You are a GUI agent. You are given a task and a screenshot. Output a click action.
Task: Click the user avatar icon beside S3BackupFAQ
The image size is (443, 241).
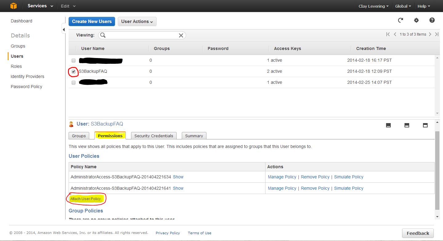click(x=71, y=124)
